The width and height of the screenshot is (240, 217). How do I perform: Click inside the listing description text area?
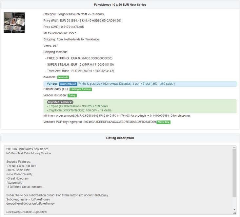[118, 180]
